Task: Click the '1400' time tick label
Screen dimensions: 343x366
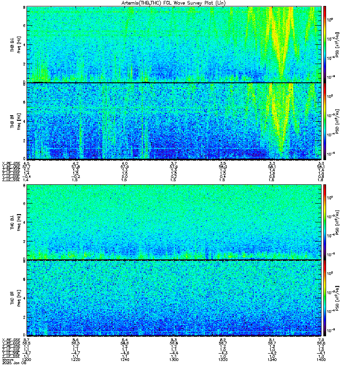Action: 321,360
